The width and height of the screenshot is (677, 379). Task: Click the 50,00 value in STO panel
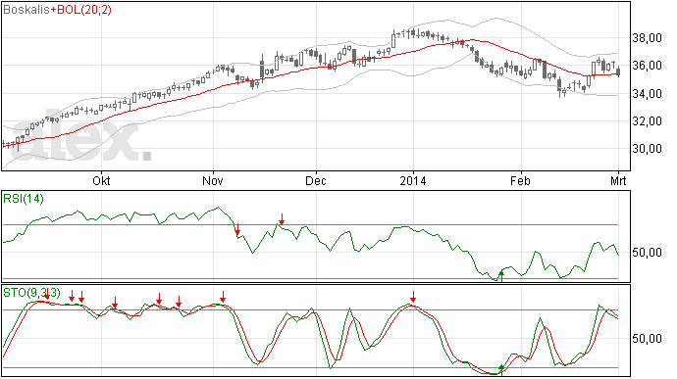[647, 339]
